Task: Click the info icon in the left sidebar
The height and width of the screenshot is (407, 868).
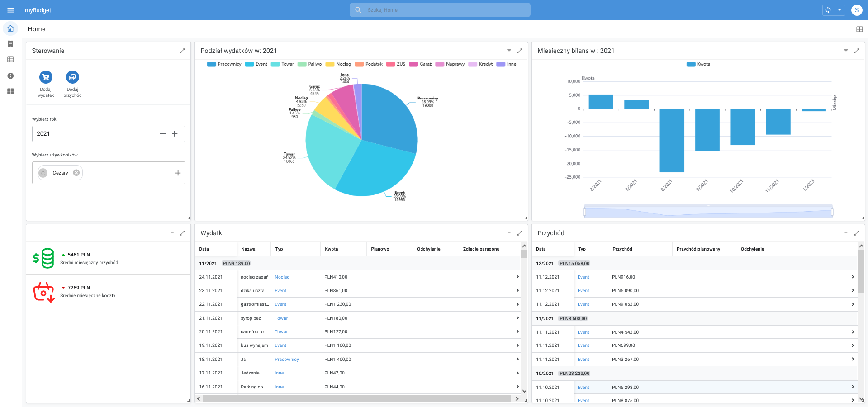Action: 10,75
